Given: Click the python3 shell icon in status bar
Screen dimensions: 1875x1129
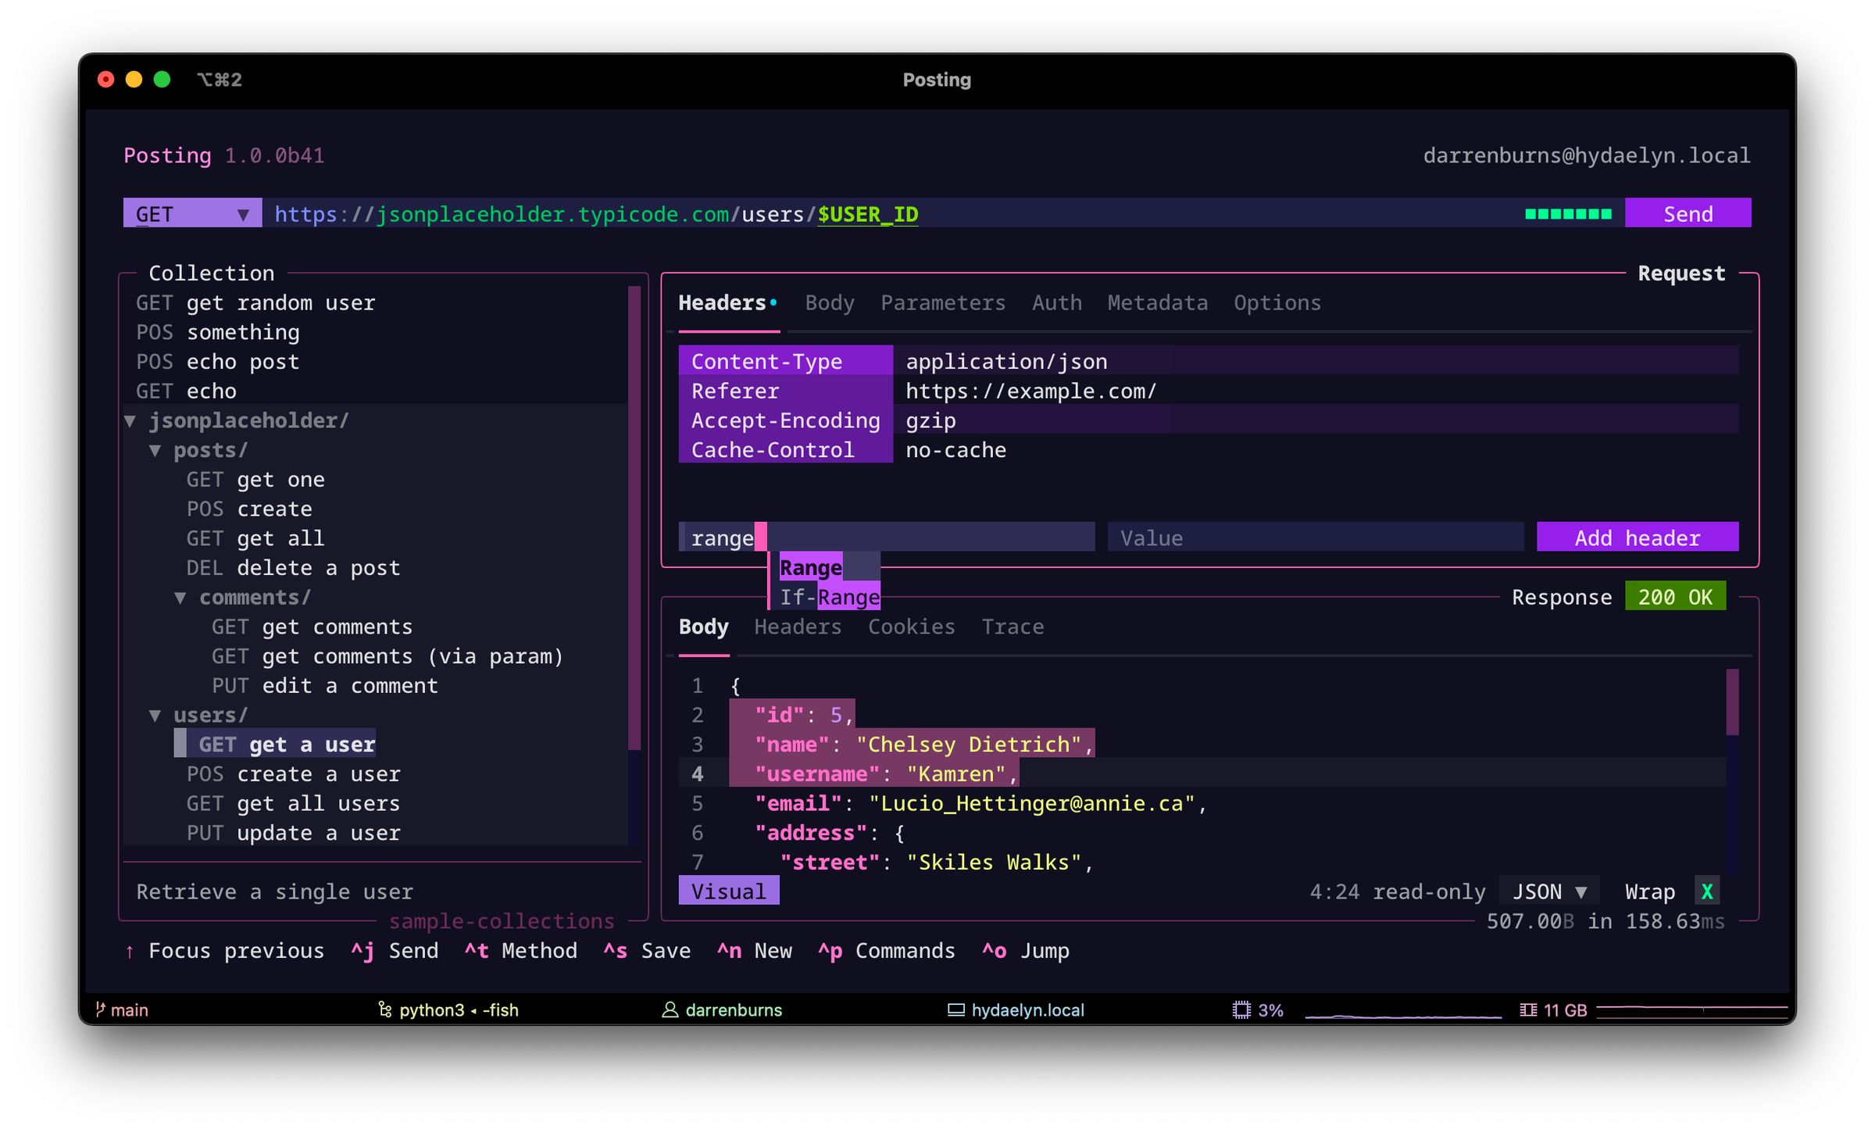Looking at the screenshot, I should click(384, 1009).
